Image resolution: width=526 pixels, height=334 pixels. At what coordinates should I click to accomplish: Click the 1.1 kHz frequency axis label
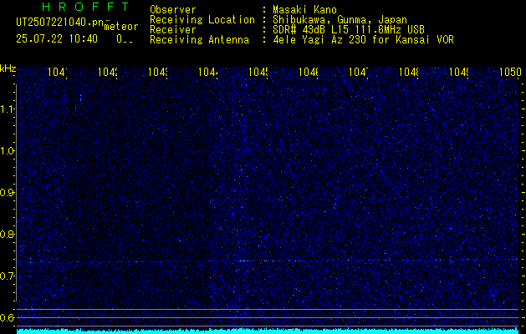[x=7, y=109]
